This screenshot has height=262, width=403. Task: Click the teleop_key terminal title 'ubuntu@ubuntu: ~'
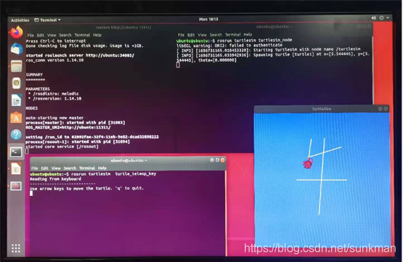pos(129,160)
